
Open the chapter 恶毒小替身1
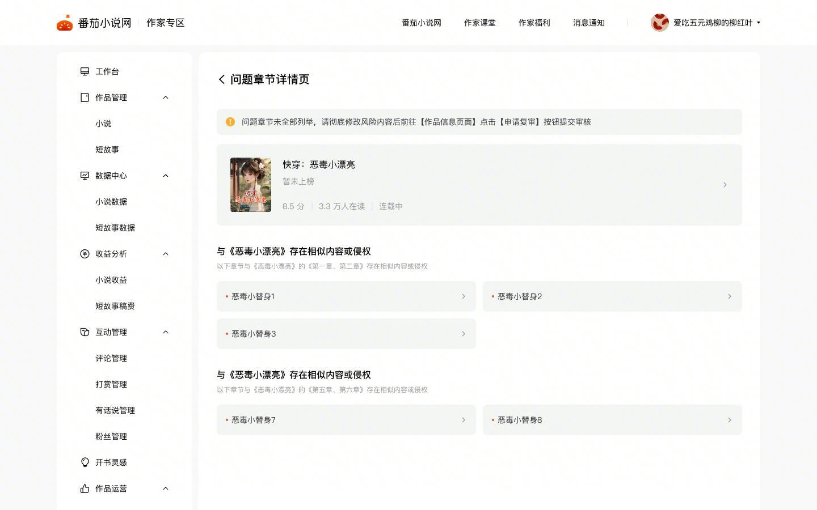tap(346, 296)
